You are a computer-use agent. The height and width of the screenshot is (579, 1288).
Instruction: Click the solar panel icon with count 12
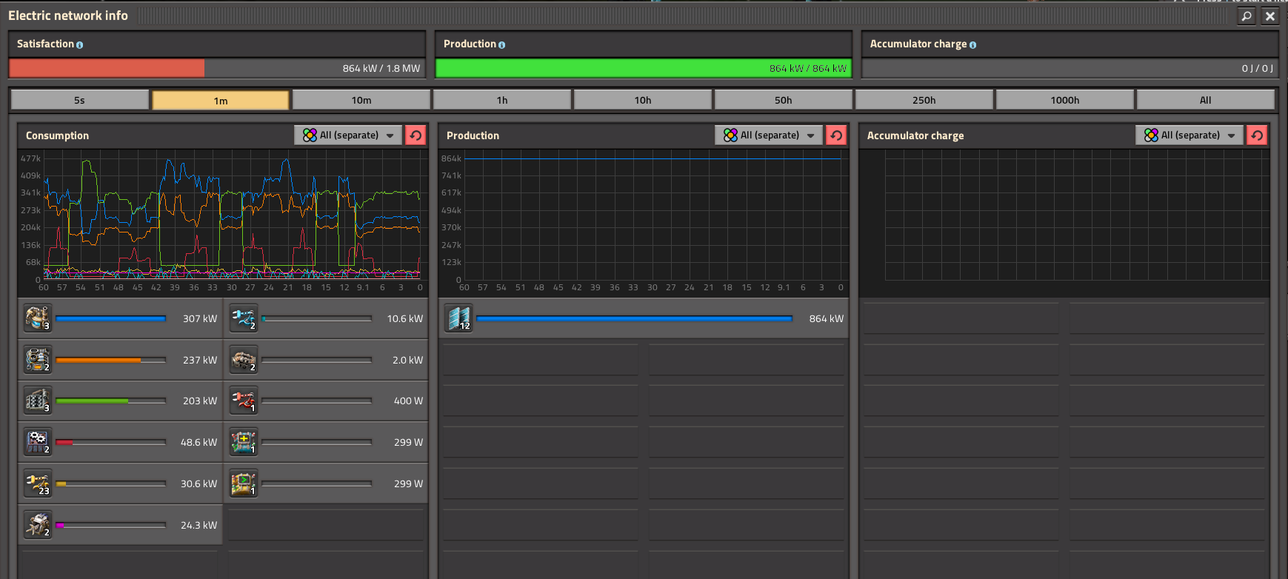(x=458, y=318)
